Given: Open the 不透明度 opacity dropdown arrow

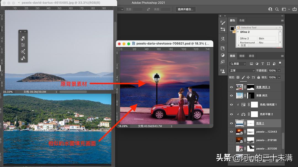Looking at the screenshot, I should tap(280, 70).
